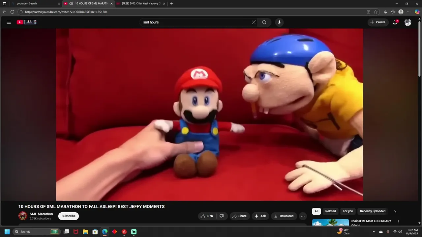
Task: View site information lock icon
Action: click(x=21, y=12)
